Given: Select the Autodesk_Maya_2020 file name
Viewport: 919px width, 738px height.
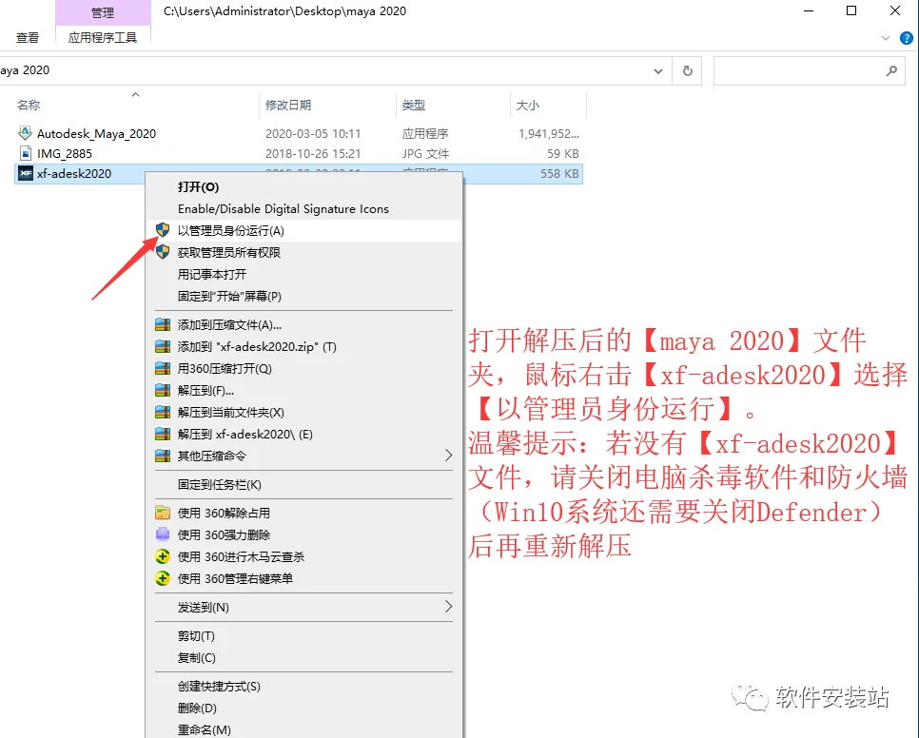Looking at the screenshot, I should coord(97,133).
